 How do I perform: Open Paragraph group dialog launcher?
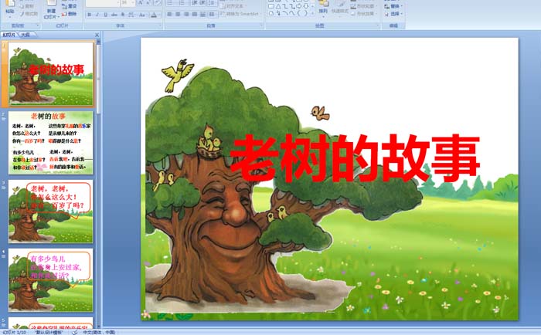[261, 25]
